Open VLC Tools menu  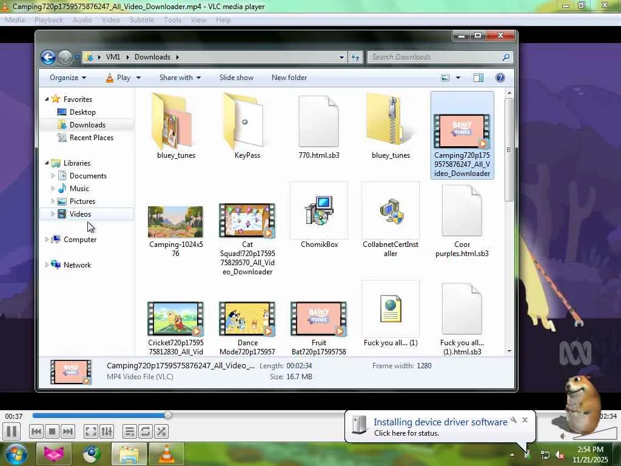pos(172,20)
